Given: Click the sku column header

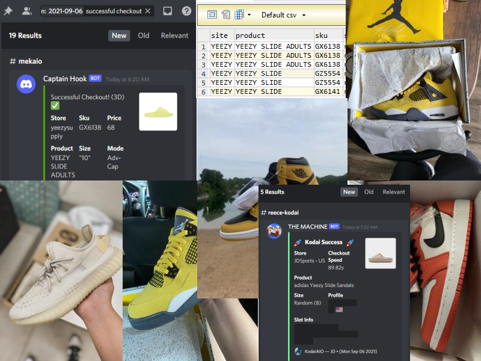Looking at the screenshot, I should [328, 35].
